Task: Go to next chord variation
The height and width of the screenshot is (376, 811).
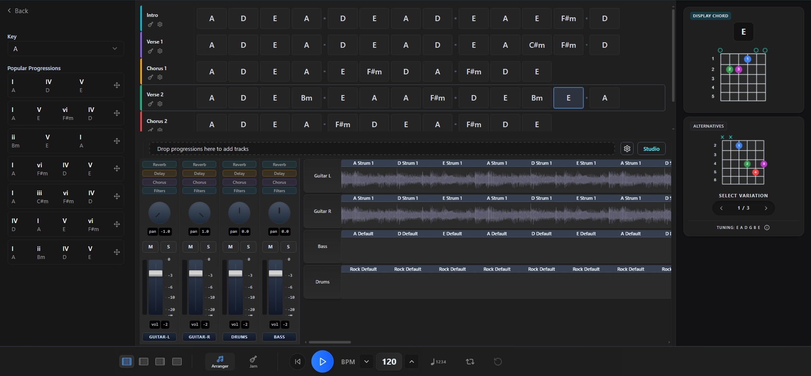Action: click(766, 208)
